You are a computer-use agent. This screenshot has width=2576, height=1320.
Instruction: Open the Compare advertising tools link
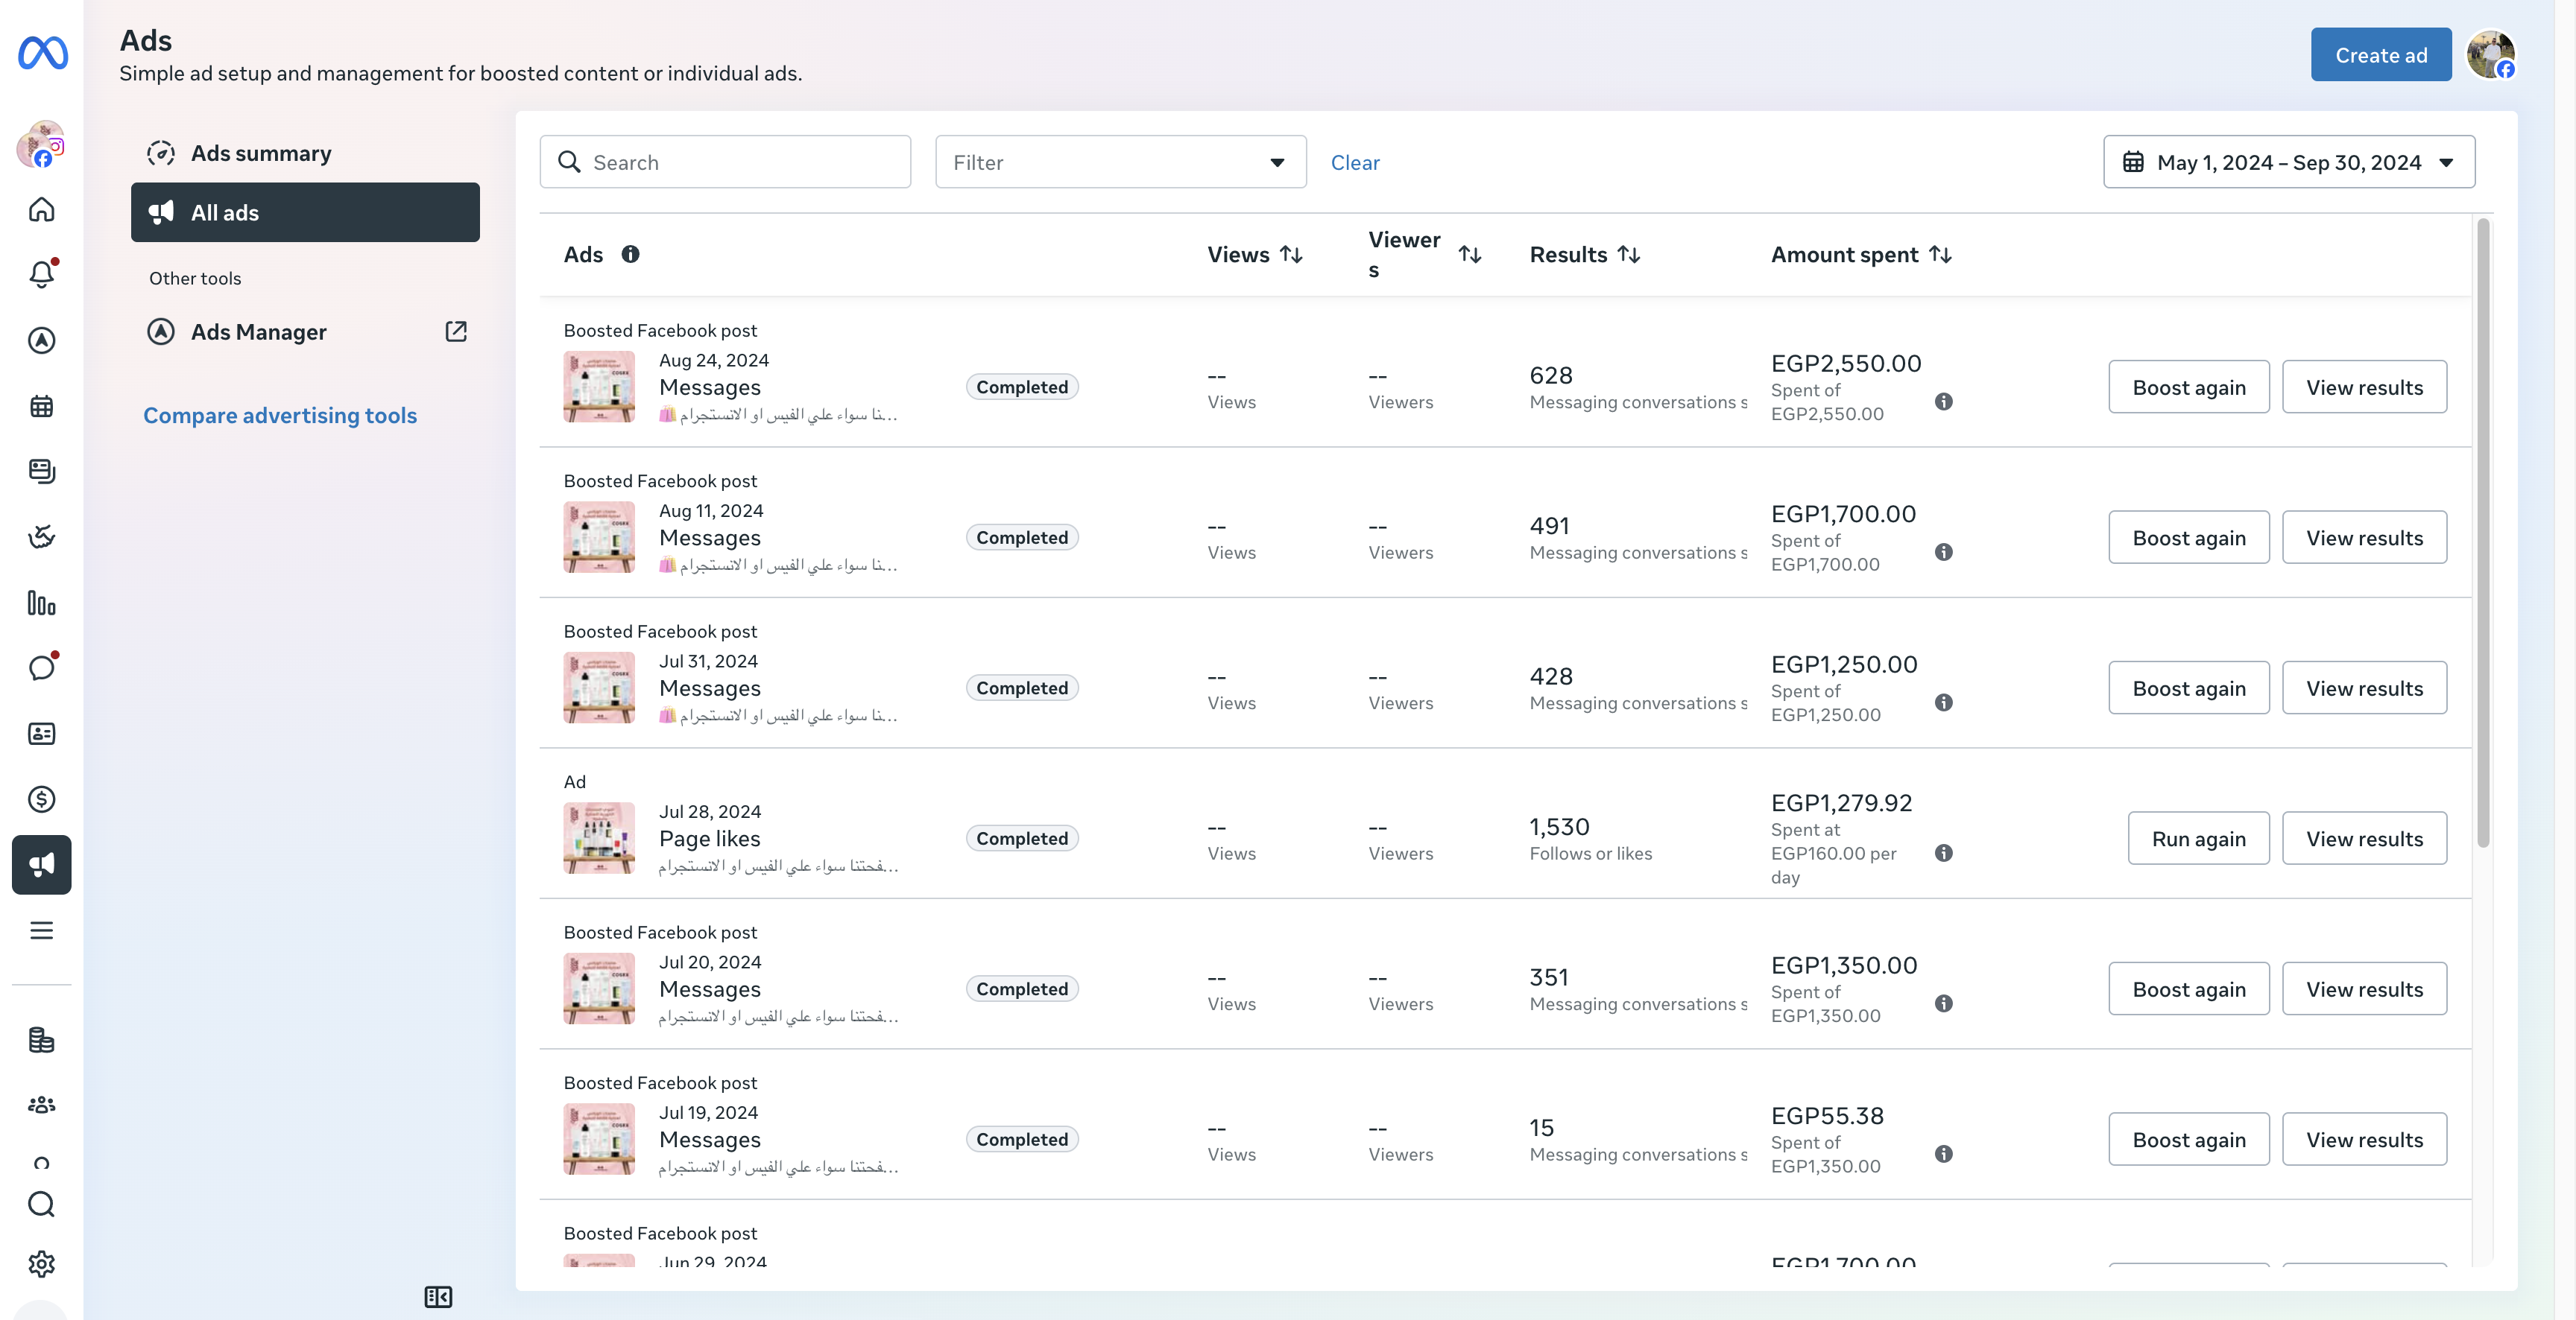[280, 415]
